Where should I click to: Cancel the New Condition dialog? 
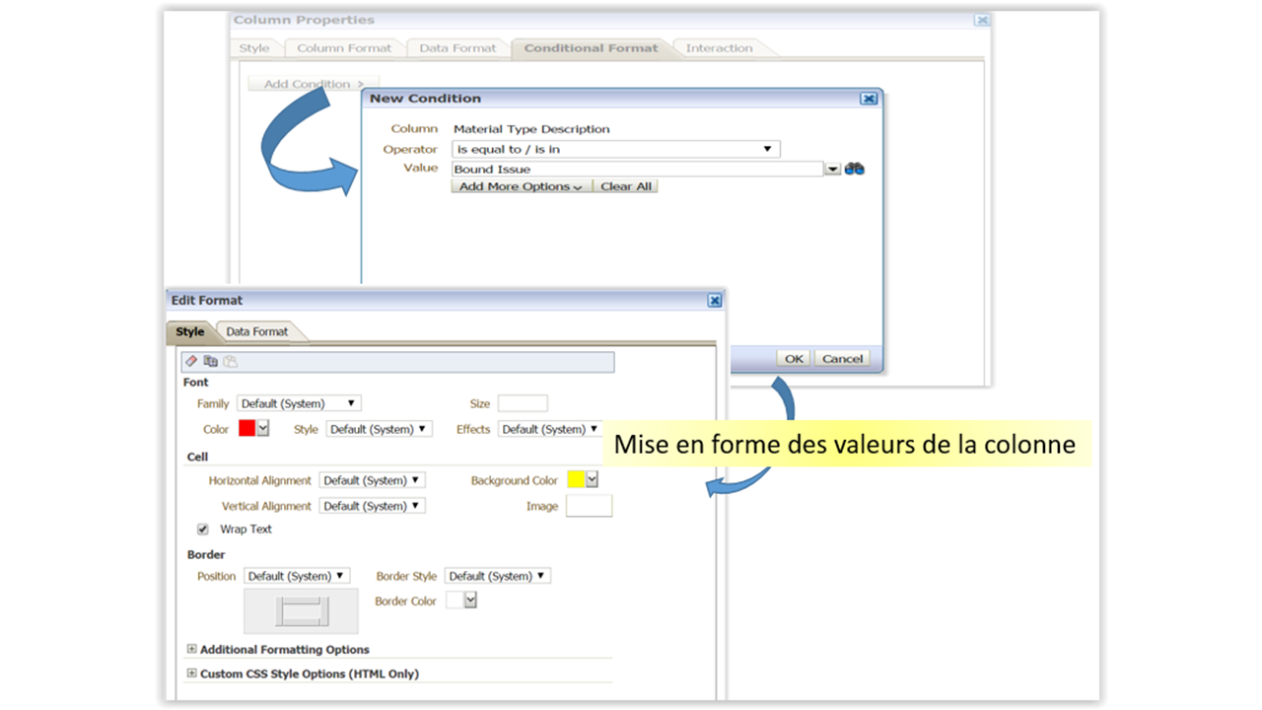point(842,359)
